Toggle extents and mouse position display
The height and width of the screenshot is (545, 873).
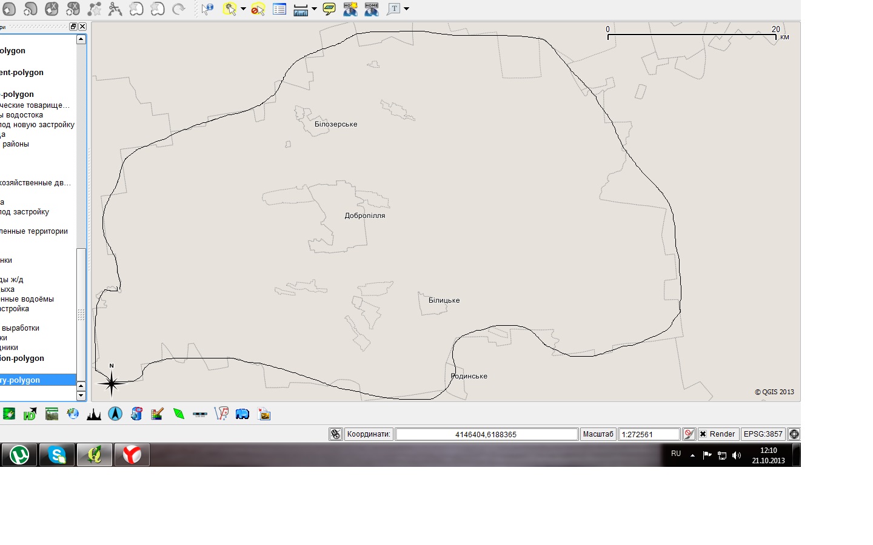pos(336,434)
